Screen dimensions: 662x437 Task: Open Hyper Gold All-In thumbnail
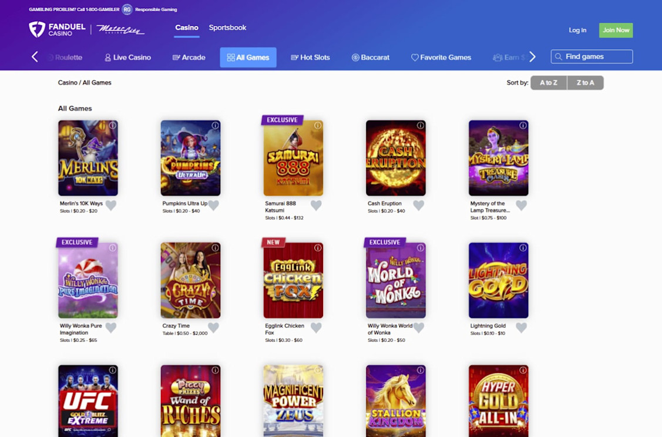498,401
